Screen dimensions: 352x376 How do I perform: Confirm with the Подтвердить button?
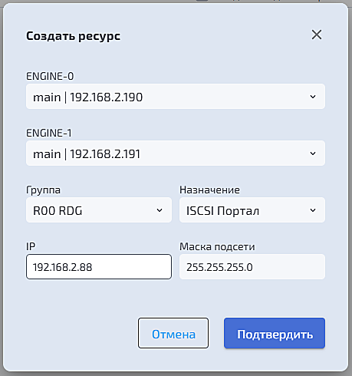(x=275, y=333)
